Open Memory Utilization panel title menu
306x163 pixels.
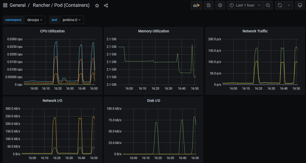coord(154,31)
